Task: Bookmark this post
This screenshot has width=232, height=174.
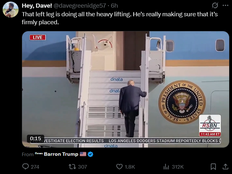Action: tap(213, 167)
